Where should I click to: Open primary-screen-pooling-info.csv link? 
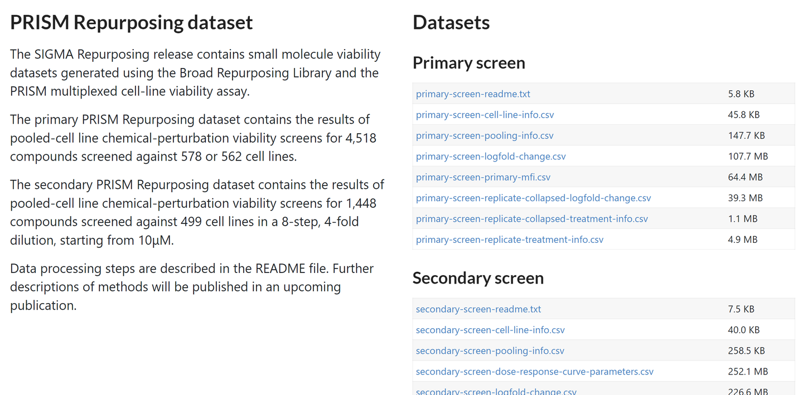click(485, 135)
